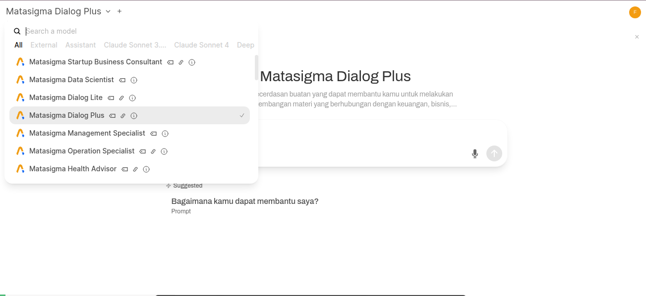The image size is (646, 296).
Task: Open info for Matasigma Dialog Plus
Action: 134,115
